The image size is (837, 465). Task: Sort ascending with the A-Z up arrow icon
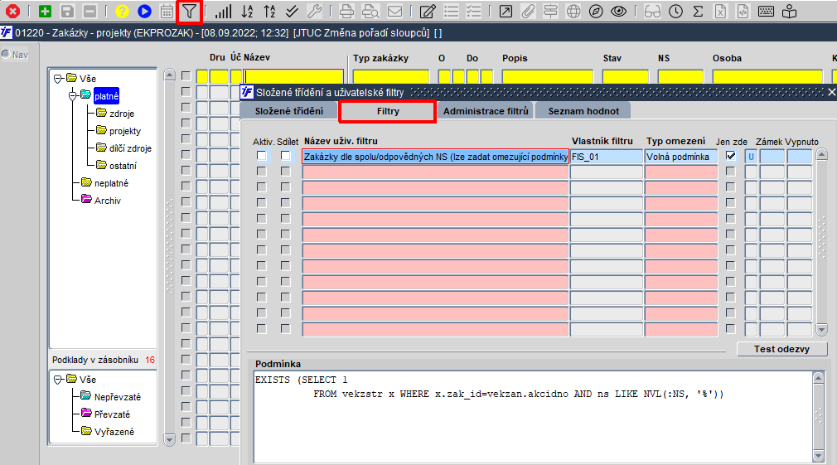tap(269, 12)
